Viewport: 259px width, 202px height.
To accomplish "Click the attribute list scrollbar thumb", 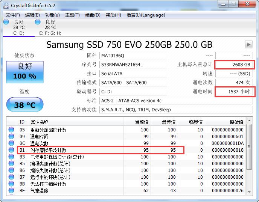I will click(249, 147).
